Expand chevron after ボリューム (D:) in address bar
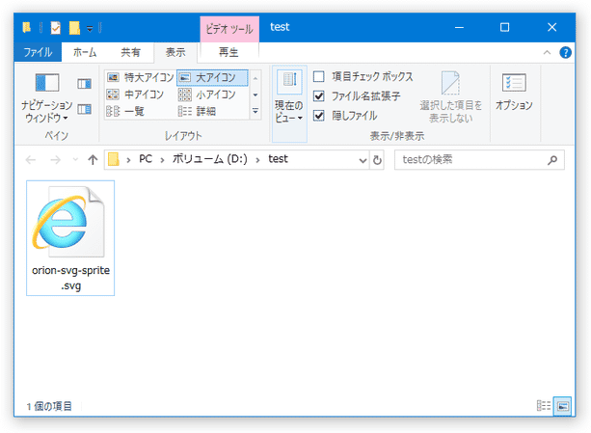This screenshot has width=591, height=433. pyautogui.click(x=257, y=160)
